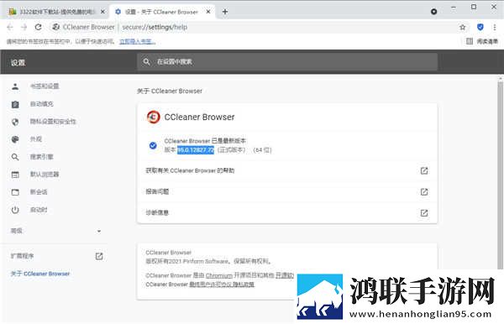Click the browser back arrow
The width and height of the screenshot is (504, 324).
click(10, 28)
